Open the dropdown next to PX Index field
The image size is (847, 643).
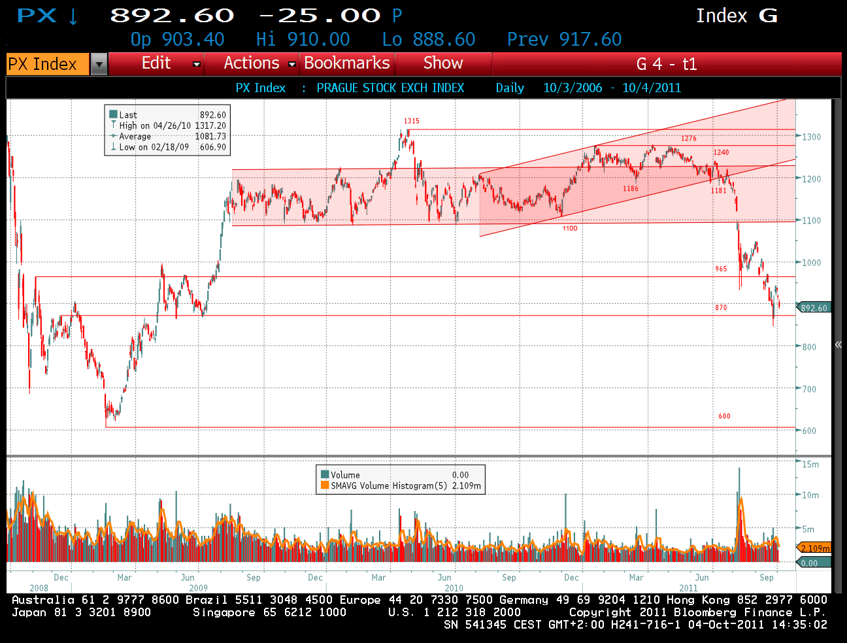tap(99, 64)
